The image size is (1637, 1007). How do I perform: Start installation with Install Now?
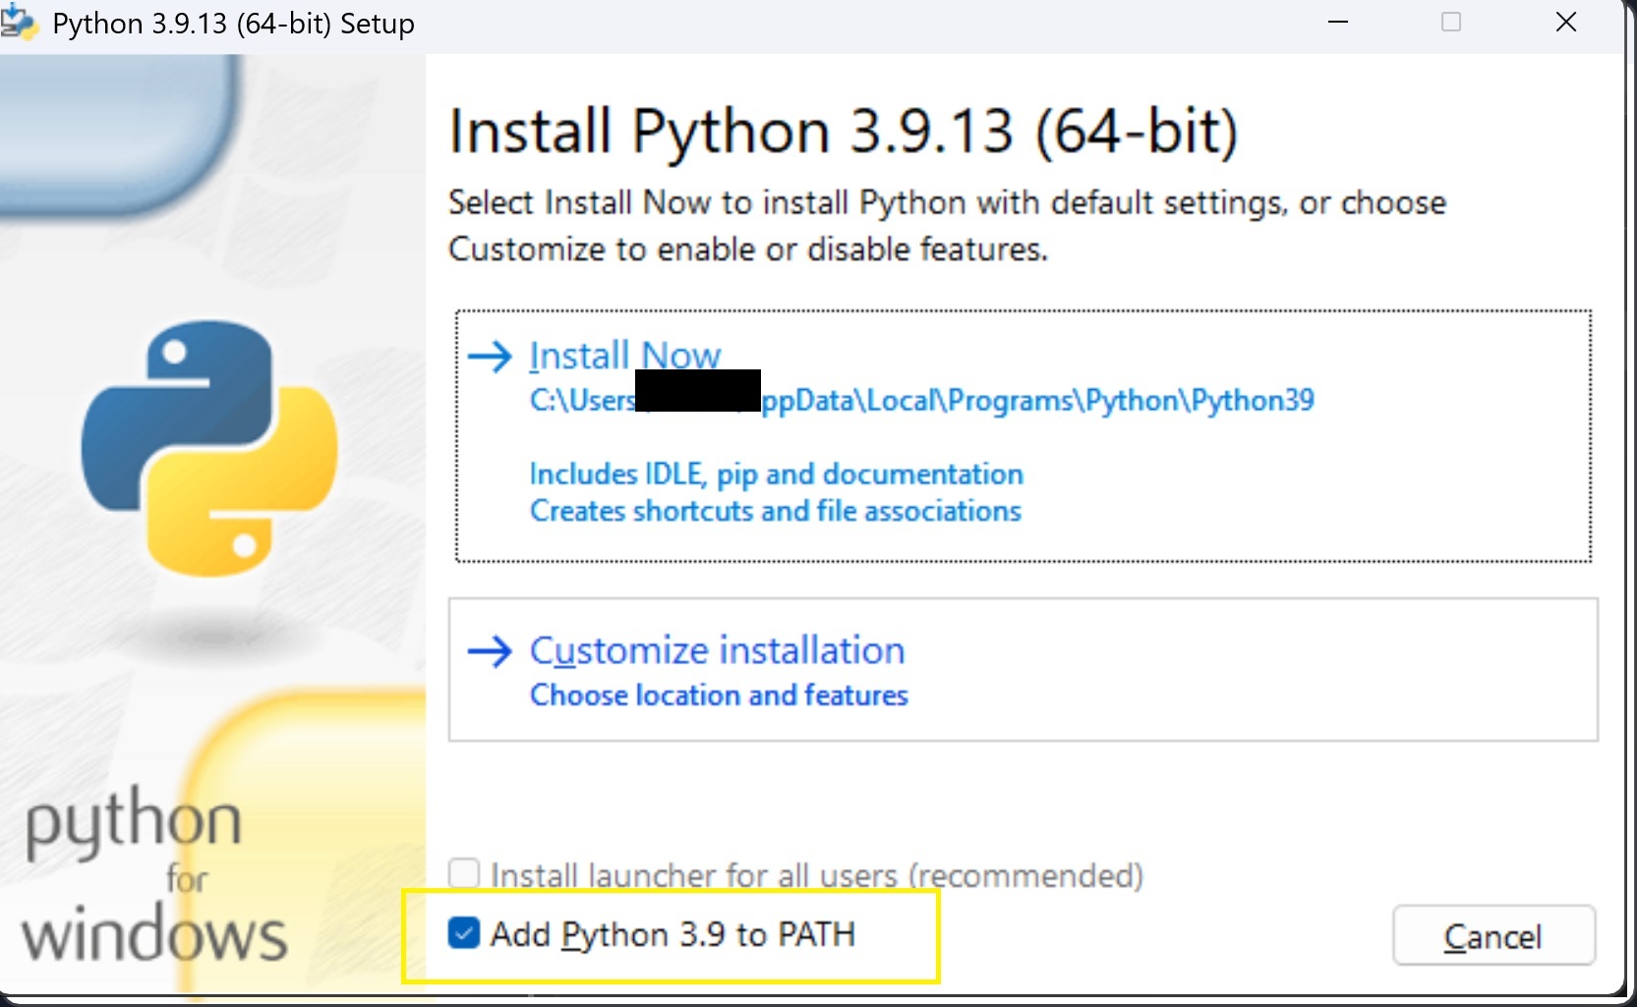click(625, 356)
